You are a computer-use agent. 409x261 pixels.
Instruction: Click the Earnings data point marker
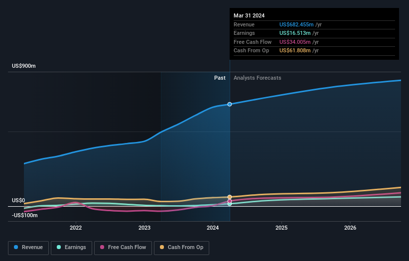(230, 204)
